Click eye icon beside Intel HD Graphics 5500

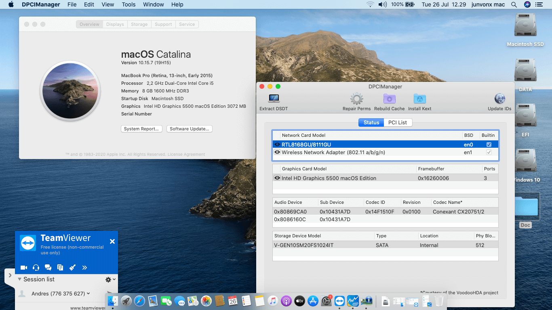(277, 178)
